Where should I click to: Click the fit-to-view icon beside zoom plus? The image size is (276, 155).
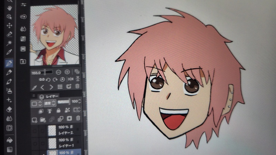pyautogui.click(x=77, y=72)
